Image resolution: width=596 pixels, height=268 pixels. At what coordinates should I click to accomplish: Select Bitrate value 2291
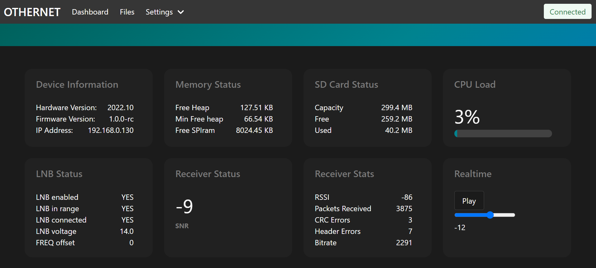pos(404,243)
